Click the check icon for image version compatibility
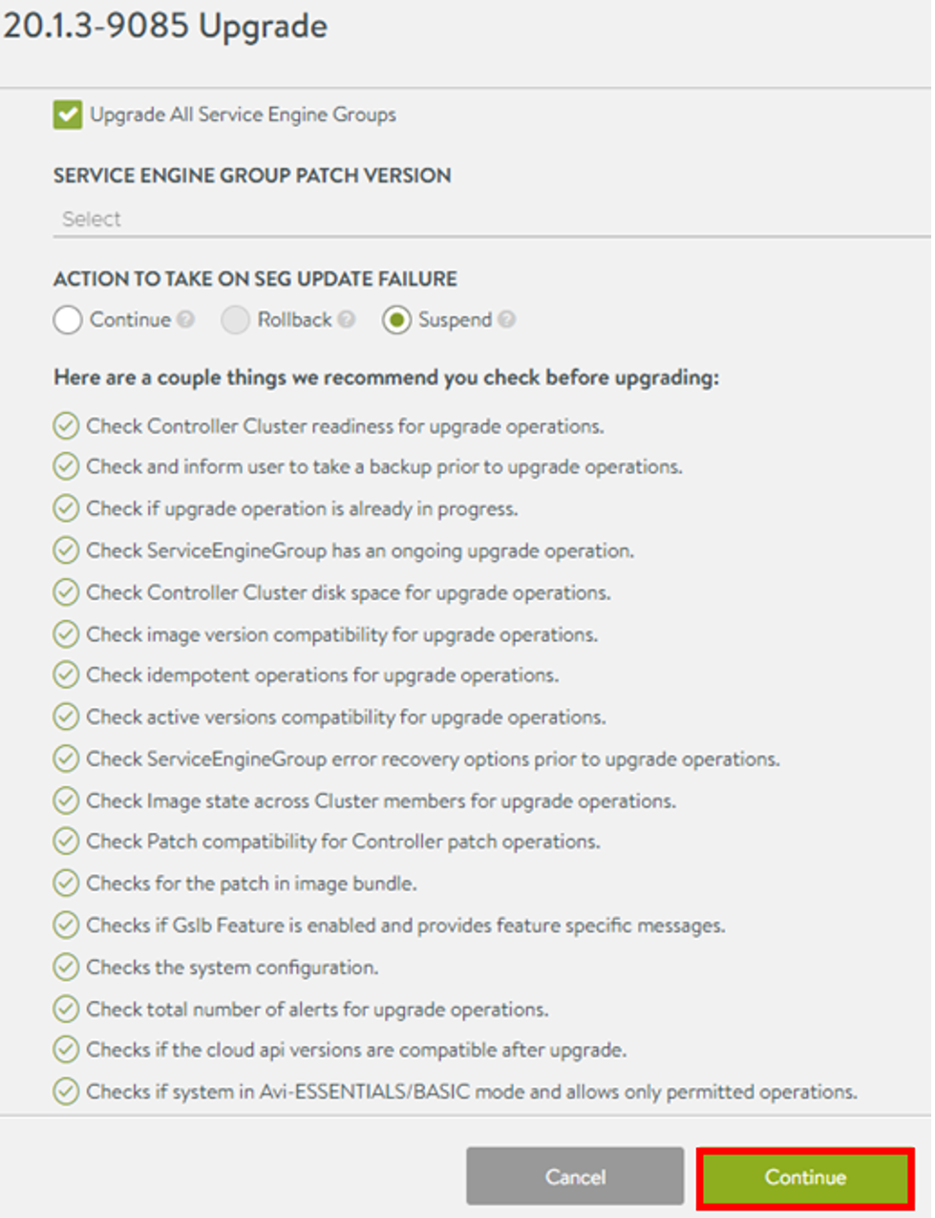935x1218 pixels. pyautogui.click(x=65, y=633)
